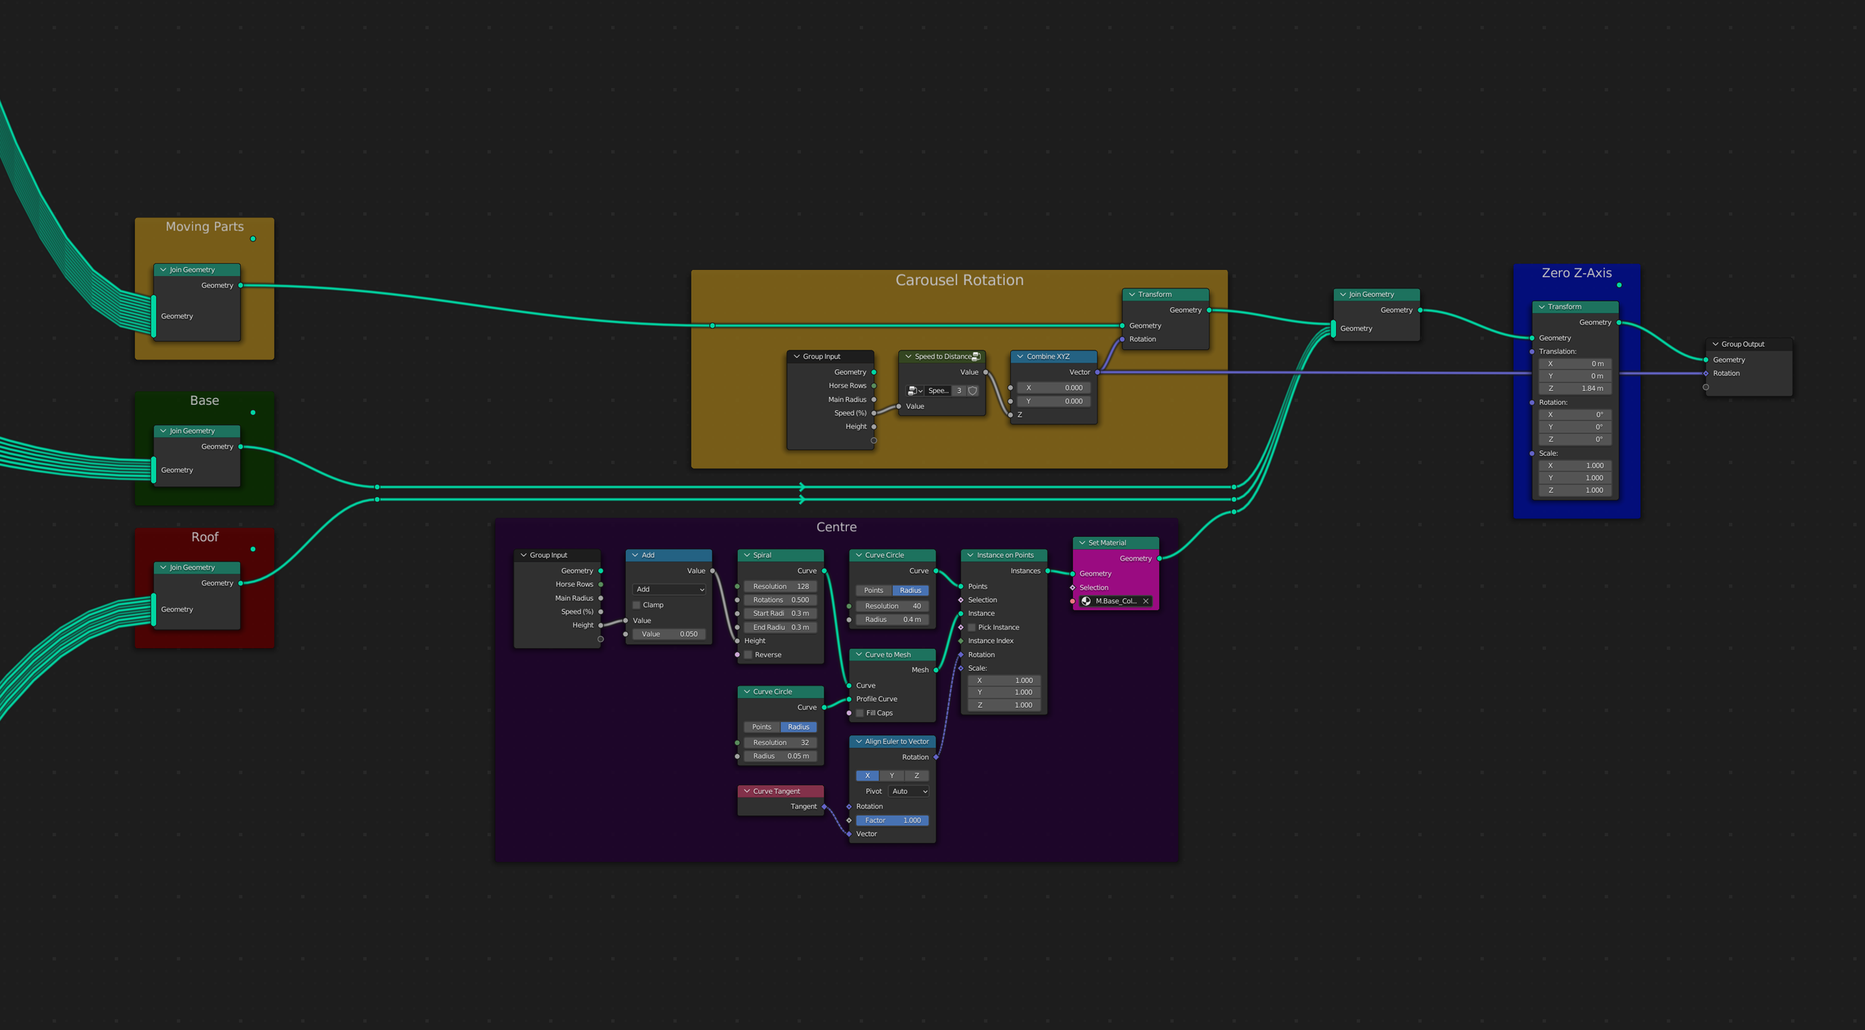Enable Fill Caps in Curve to Mesh node
The height and width of the screenshot is (1030, 1865).
(860, 713)
